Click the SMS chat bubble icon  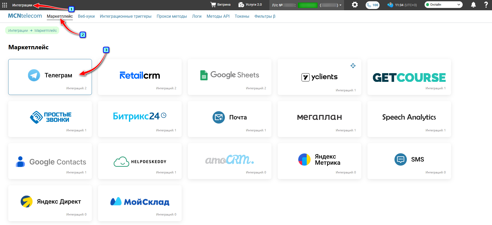(x=401, y=160)
